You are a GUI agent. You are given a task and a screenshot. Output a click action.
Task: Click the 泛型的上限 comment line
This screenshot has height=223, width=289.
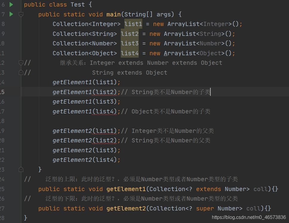131,179
